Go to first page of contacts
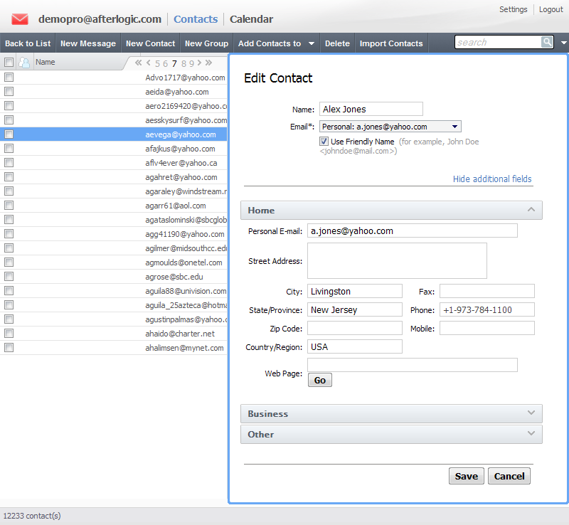This screenshot has height=525, width=569. coord(138,63)
